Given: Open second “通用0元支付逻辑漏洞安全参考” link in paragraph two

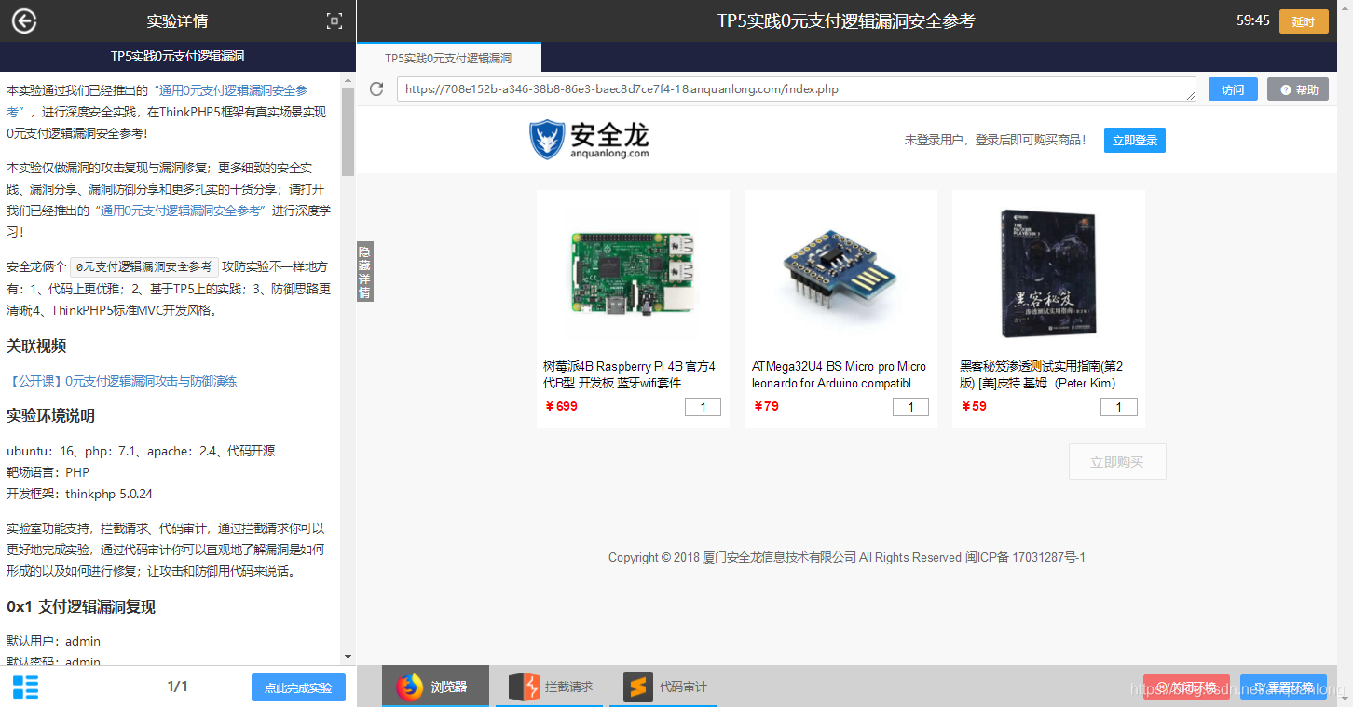Looking at the screenshot, I should tap(180, 211).
